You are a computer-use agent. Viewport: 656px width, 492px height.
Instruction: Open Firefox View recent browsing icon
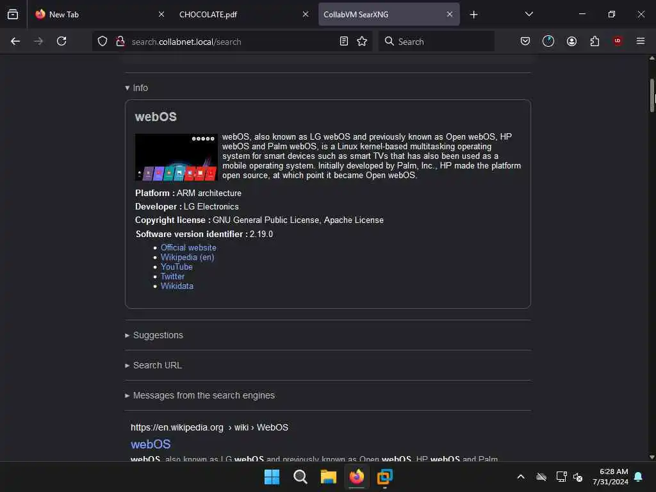tap(13, 14)
